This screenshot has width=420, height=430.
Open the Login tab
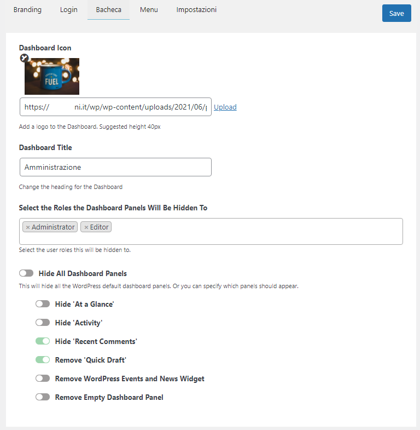pos(68,10)
